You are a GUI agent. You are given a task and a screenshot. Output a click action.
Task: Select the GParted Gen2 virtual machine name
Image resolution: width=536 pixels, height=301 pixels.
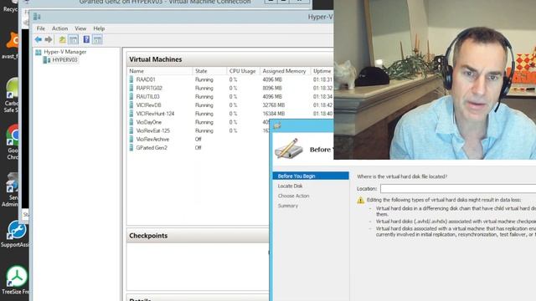click(152, 148)
